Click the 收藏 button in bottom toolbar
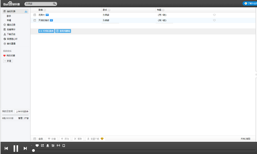The width and height of the screenshot is (257, 154). 52,139
